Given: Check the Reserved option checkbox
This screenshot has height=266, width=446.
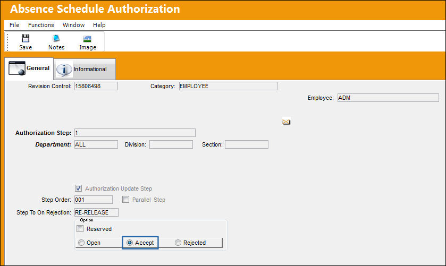Looking at the screenshot, I should [80, 228].
